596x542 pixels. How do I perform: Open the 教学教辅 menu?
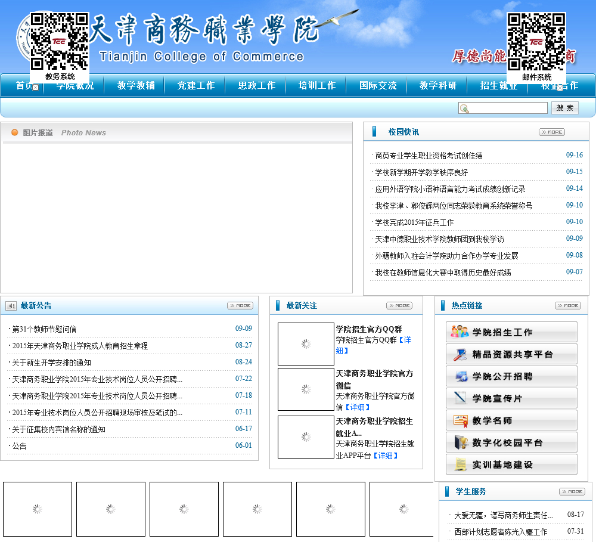point(136,86)
